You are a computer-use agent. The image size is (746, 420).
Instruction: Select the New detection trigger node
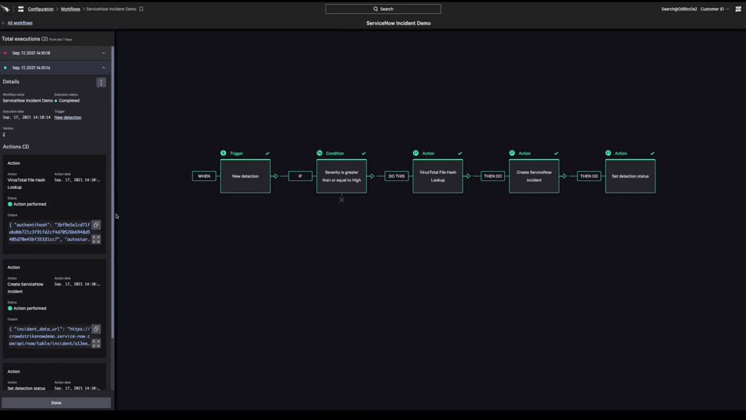pos(245,176)
